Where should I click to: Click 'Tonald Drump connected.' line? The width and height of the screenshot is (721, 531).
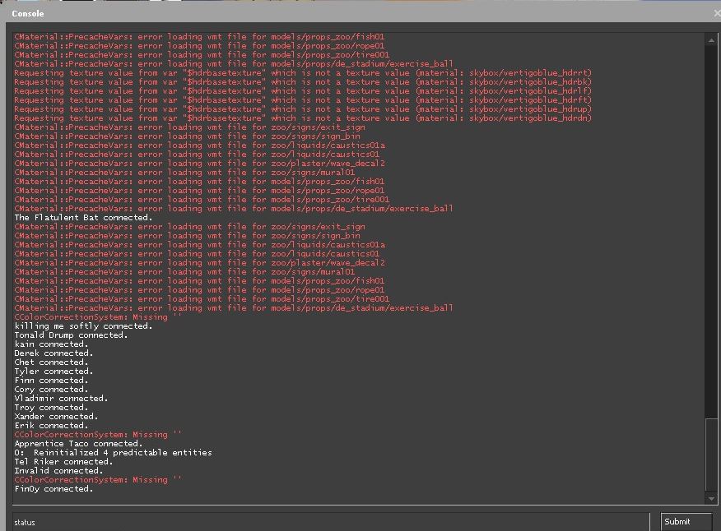[x=71, y=335]
